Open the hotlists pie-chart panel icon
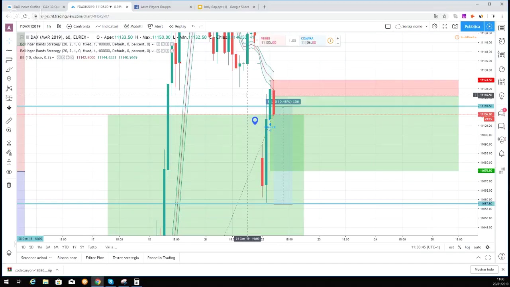The image size is (510, 287). [x=502, y=69]
